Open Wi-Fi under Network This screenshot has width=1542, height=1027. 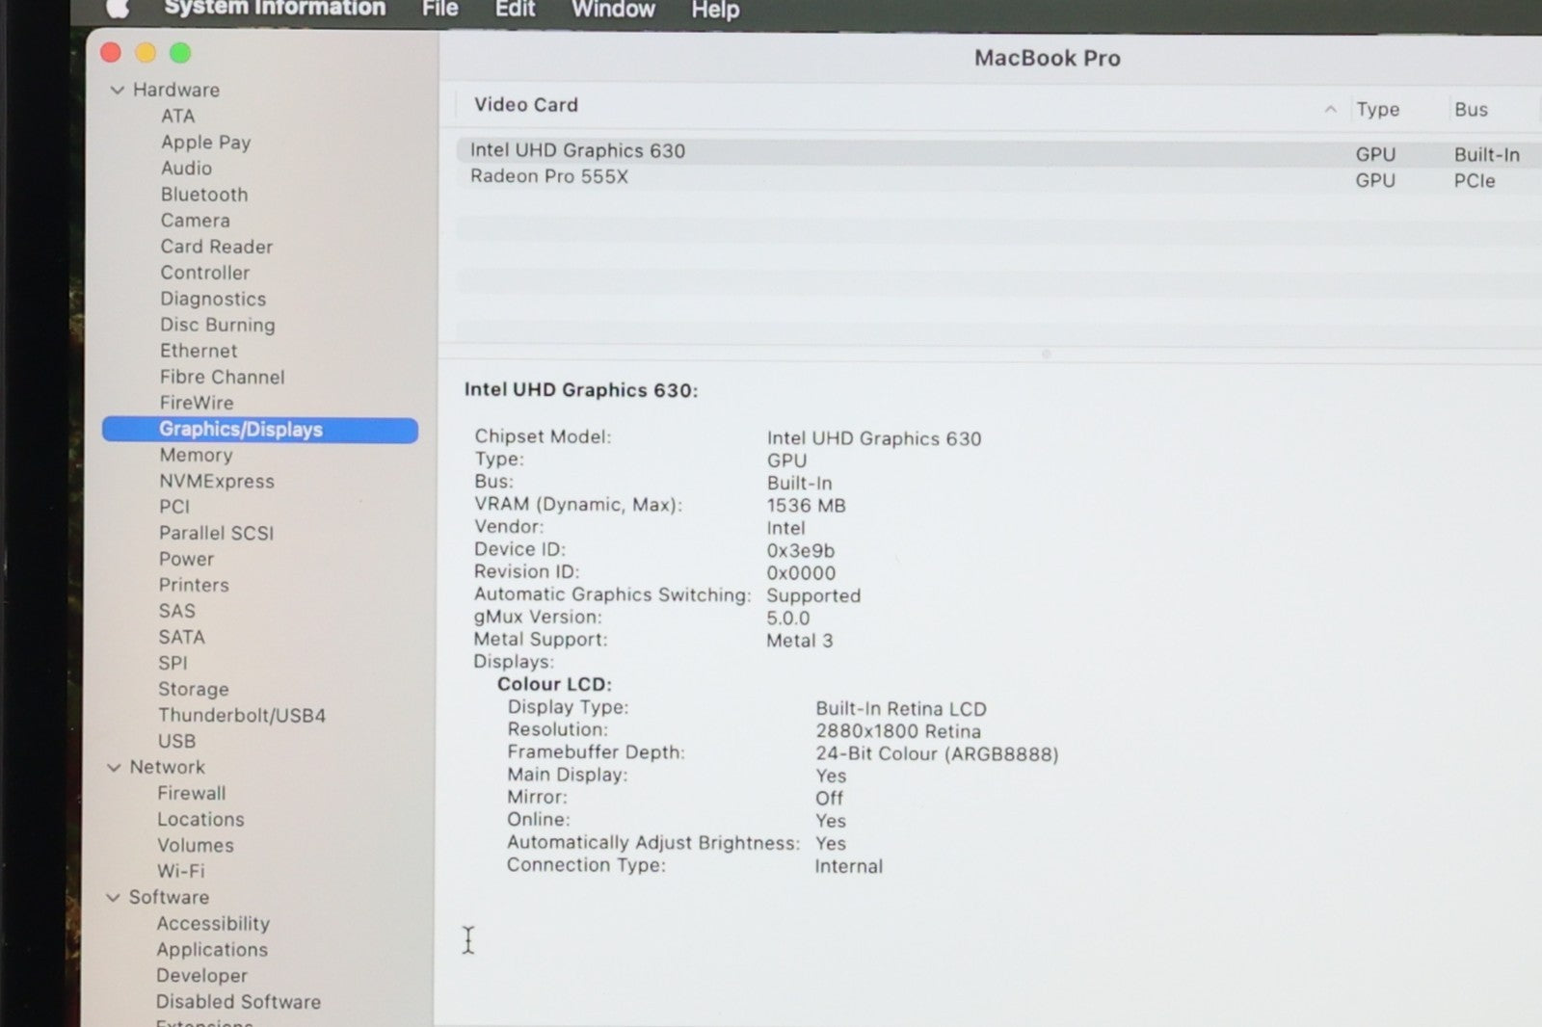181,871
